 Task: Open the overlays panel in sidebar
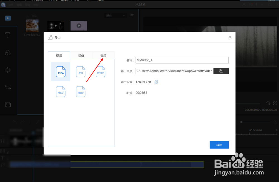pos(8,70)
